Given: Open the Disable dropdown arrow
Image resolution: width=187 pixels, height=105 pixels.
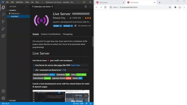Looking at the screenshot, I should pyautogui.click(x=61, y=26).
